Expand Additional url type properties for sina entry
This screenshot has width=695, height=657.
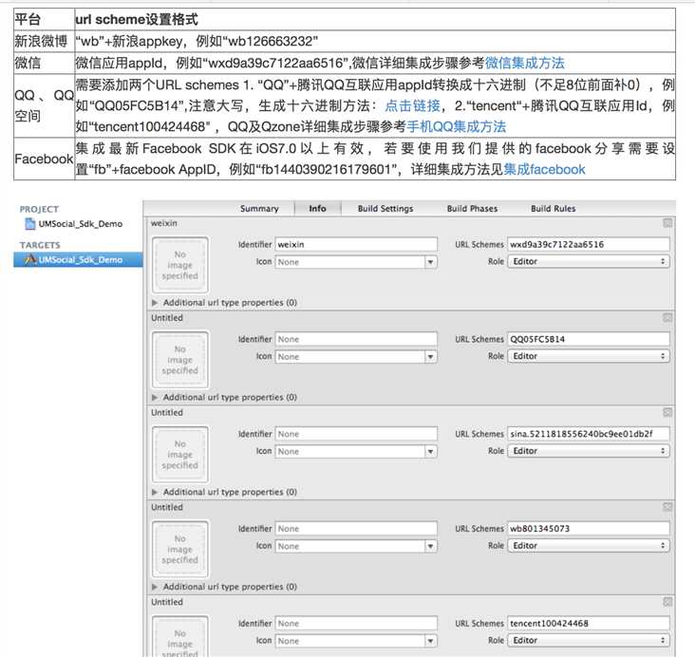click(x=155, y=492)
